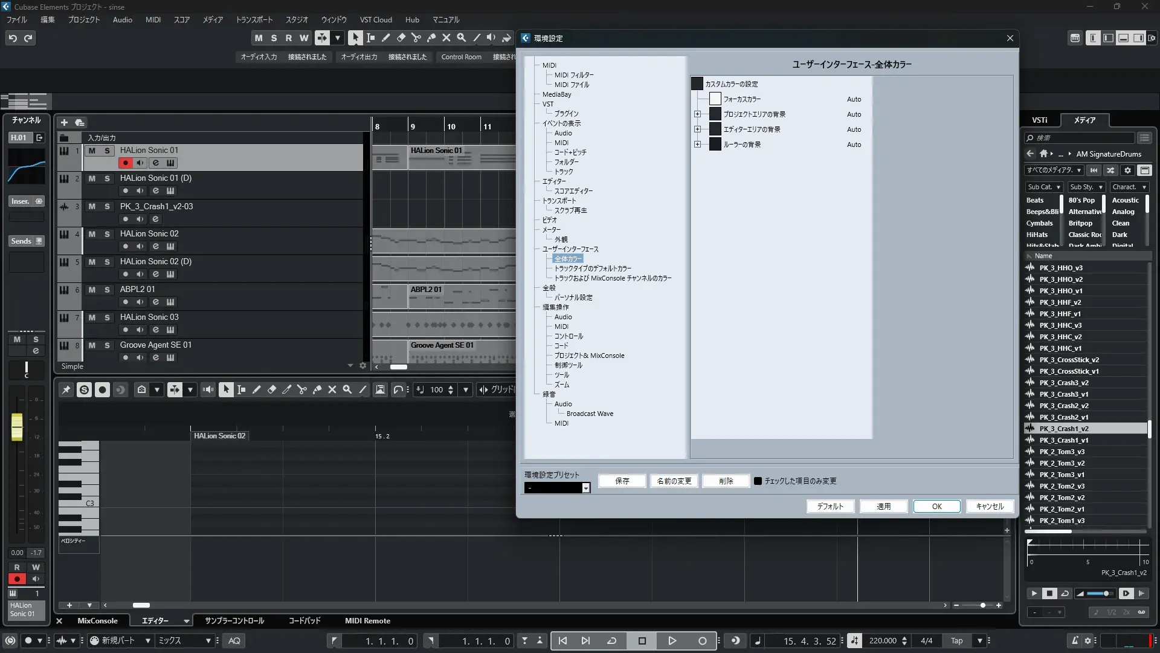Screen dimensions: 1160x653
Task: Click Solo Editor icon in key editor toolbar
Action: (x=84, y=390)
